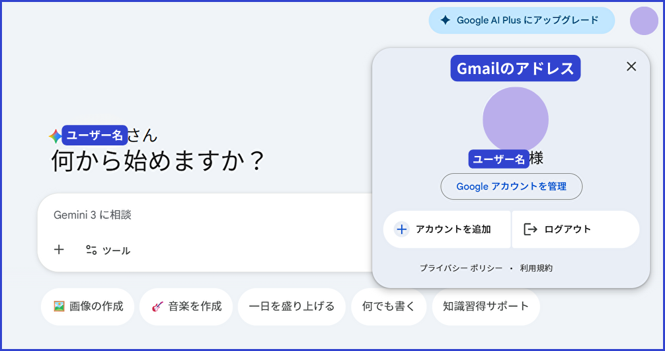Click the account avatar in top-right corner
The image size is (665, 351).
643,20
